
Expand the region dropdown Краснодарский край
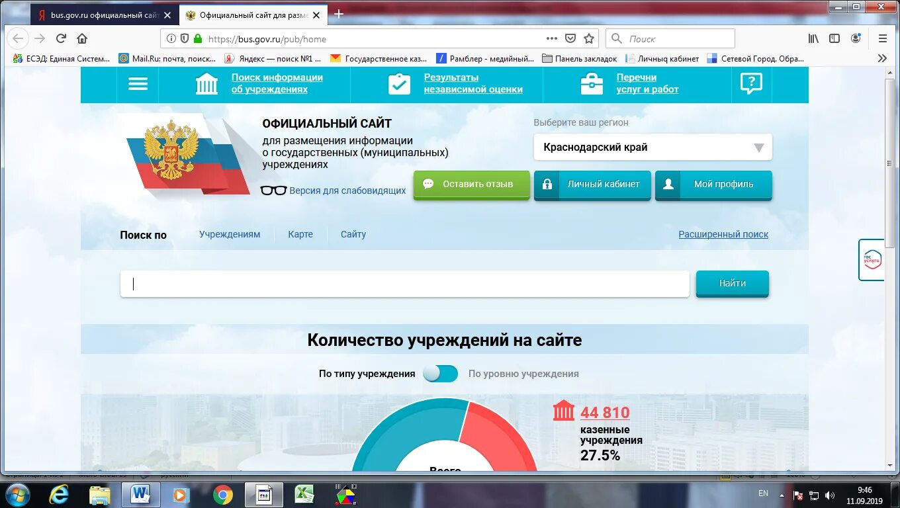click(x=652, y=148)
